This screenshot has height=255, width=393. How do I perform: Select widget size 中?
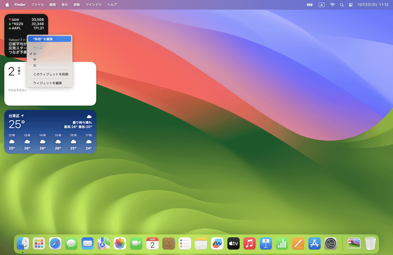click(50, 59)
